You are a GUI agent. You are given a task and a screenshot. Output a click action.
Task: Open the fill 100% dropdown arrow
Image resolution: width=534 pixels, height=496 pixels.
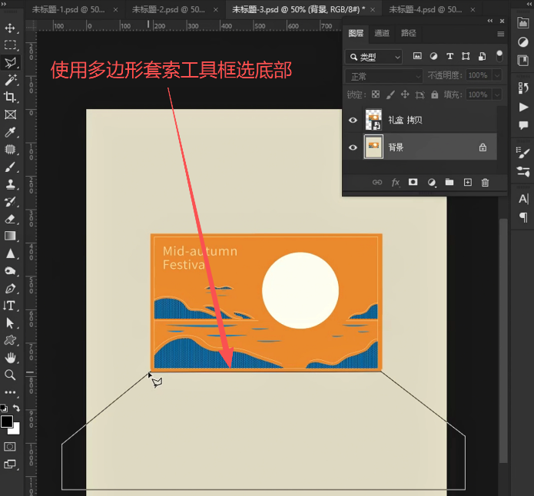pos(497,94)
